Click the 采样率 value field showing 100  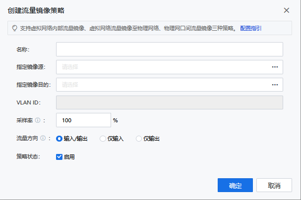pyautogui.click(x=83, y=120)
